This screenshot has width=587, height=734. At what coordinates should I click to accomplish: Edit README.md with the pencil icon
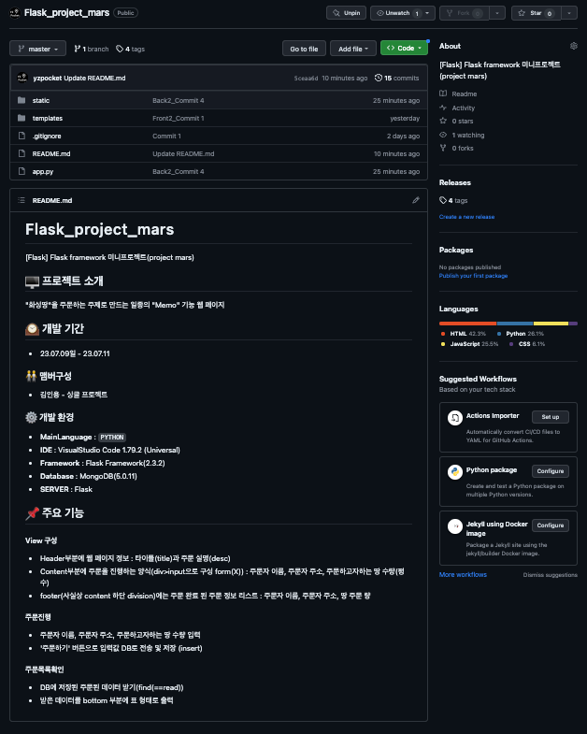coord(416,200)
